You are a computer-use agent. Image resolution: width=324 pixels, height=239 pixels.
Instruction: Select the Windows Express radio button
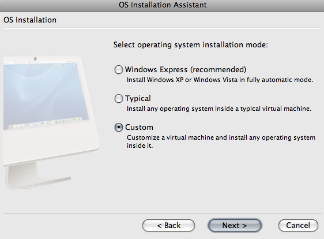click(x=119, y=70)
